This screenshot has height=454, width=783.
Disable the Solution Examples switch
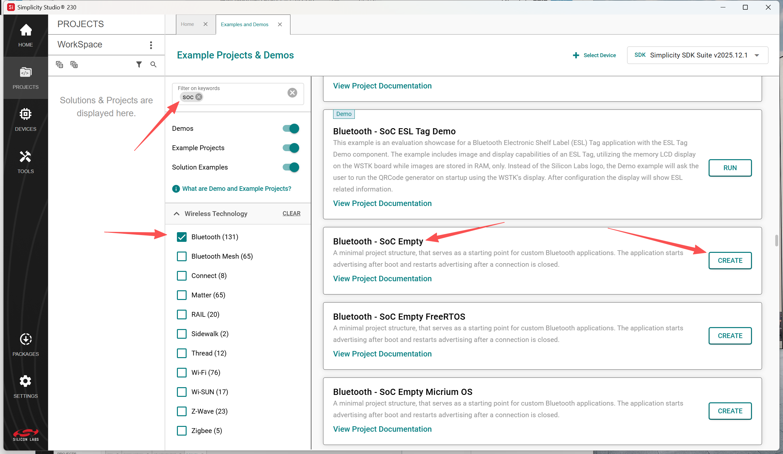(x=291, y=167)
